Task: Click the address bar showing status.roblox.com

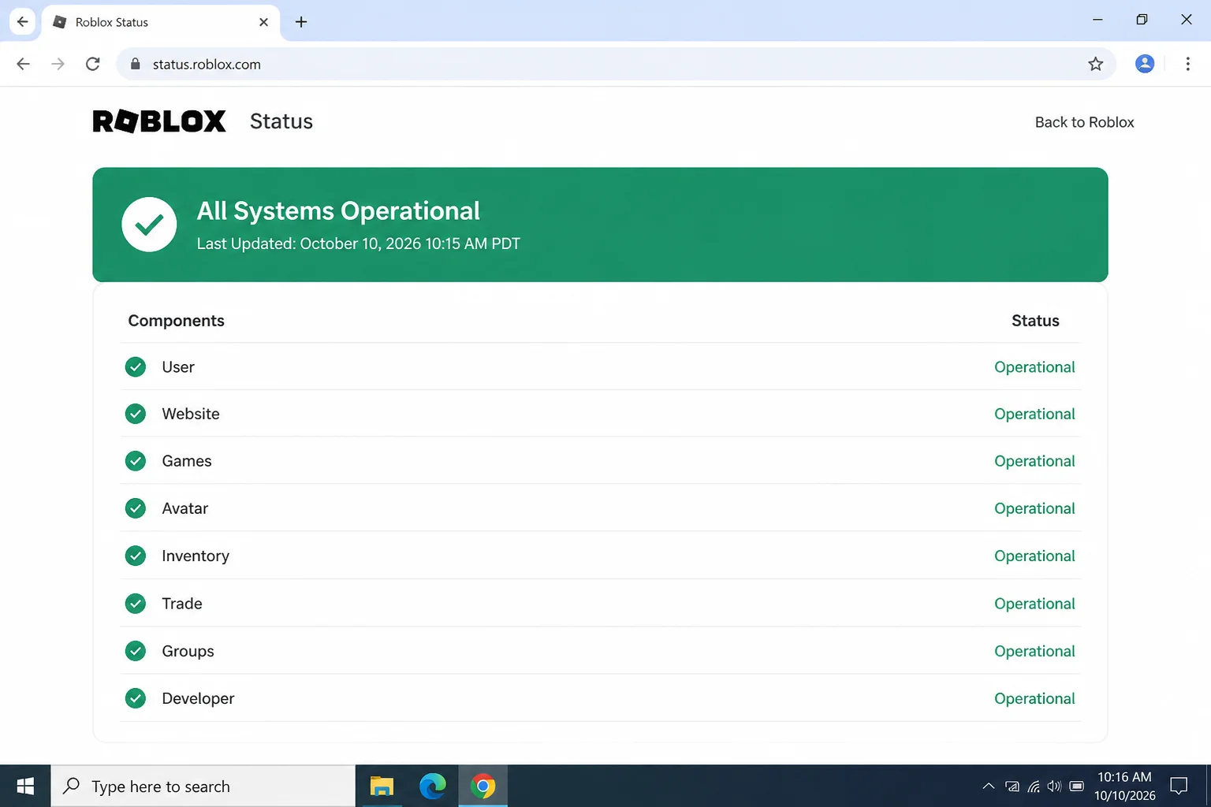Action: coord(615,64)
